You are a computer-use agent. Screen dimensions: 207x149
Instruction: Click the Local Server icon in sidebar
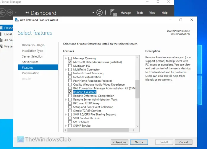click(1, 34)
